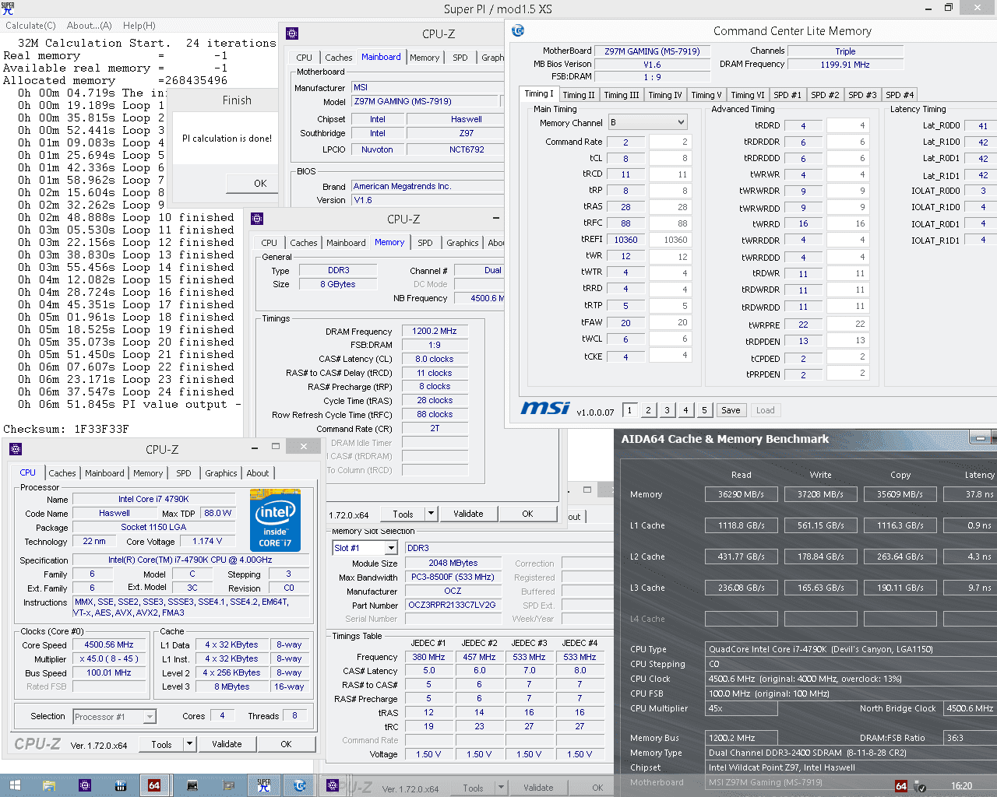Viewport: 997px width, 797px height.
Task: Switch to Timing III tab
Action: point(621,95)
